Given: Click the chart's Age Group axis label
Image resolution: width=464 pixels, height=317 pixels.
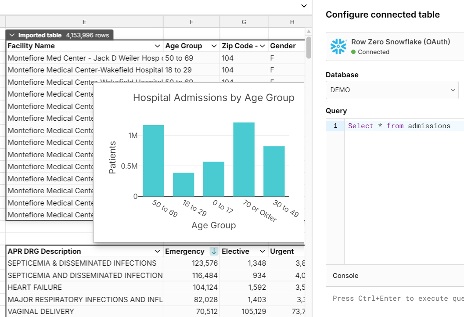Looking at the screenshot, I should point(213,225).
